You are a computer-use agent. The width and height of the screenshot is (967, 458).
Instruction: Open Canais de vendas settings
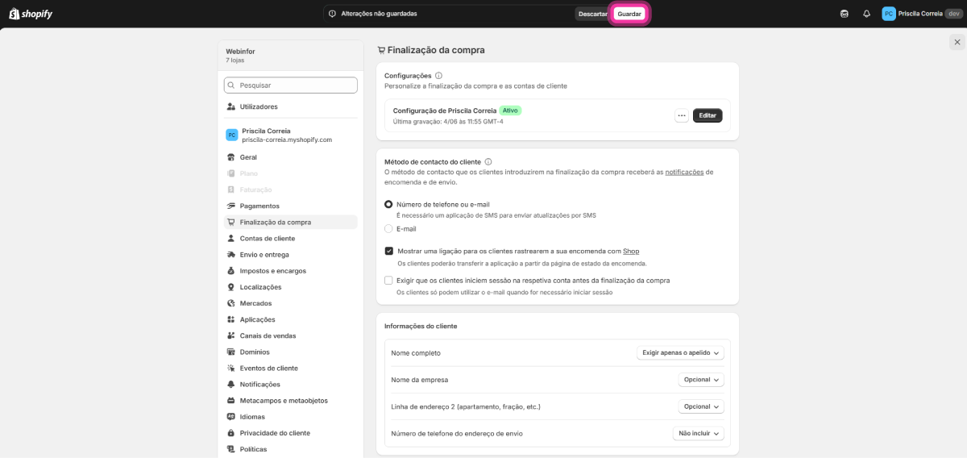tap(290, 335)
